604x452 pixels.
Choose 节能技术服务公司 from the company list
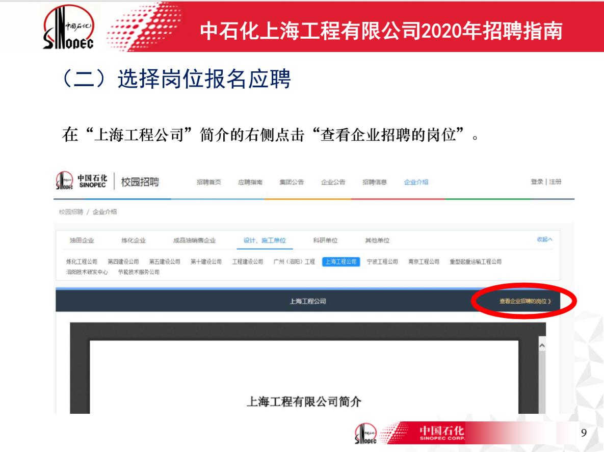pos(139,272)
